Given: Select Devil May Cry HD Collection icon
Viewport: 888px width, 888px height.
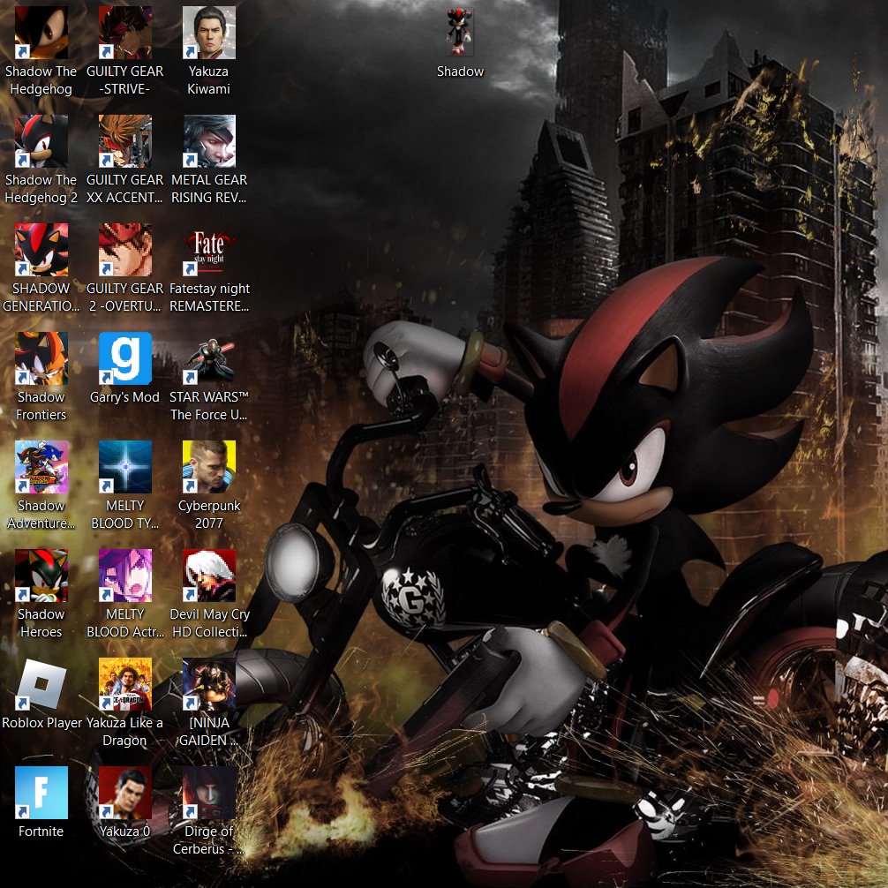Looking at the screenshot, I should (x=208, y=576).
